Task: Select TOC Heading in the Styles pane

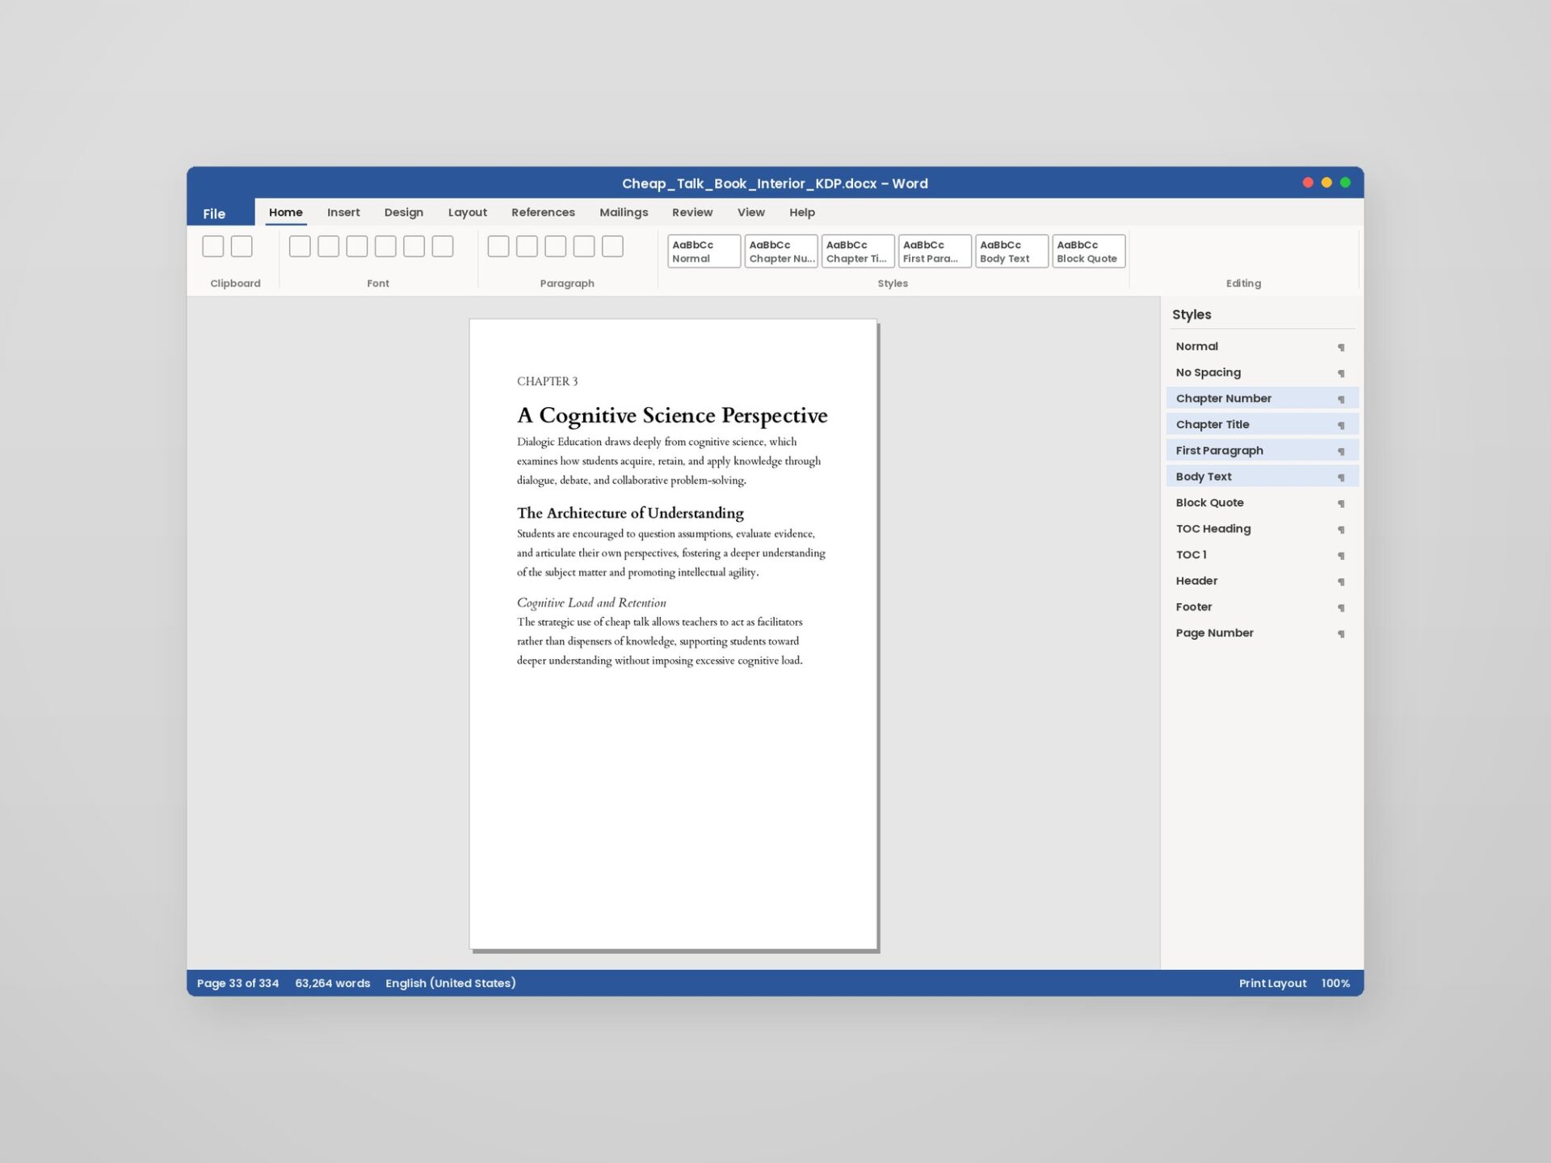Action: pos(1262,529)
